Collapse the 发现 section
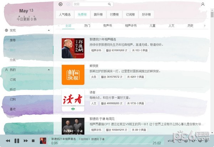The width and height of the screenshot is (214, 147). click(49, 30)
